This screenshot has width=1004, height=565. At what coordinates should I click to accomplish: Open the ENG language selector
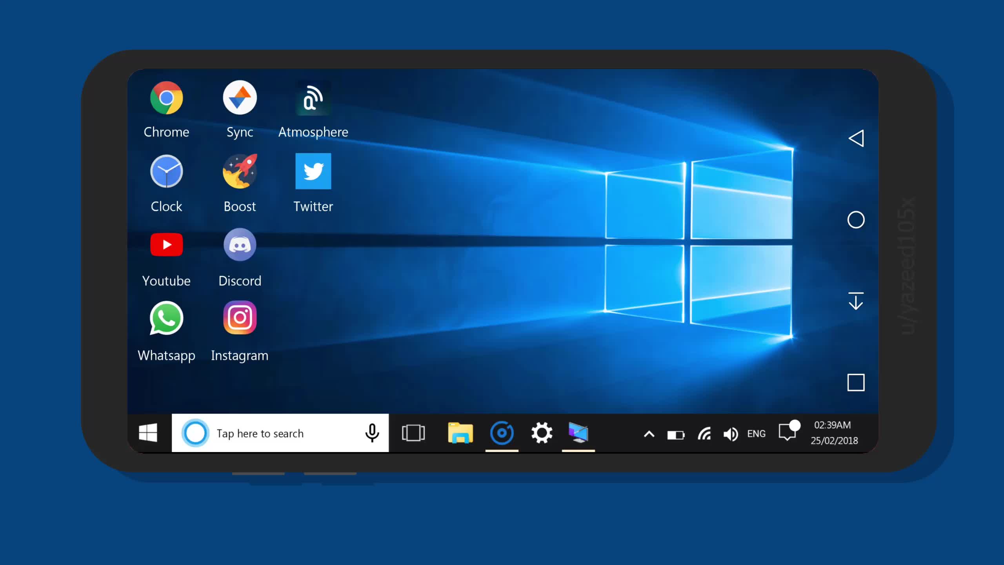coord(756,433)
